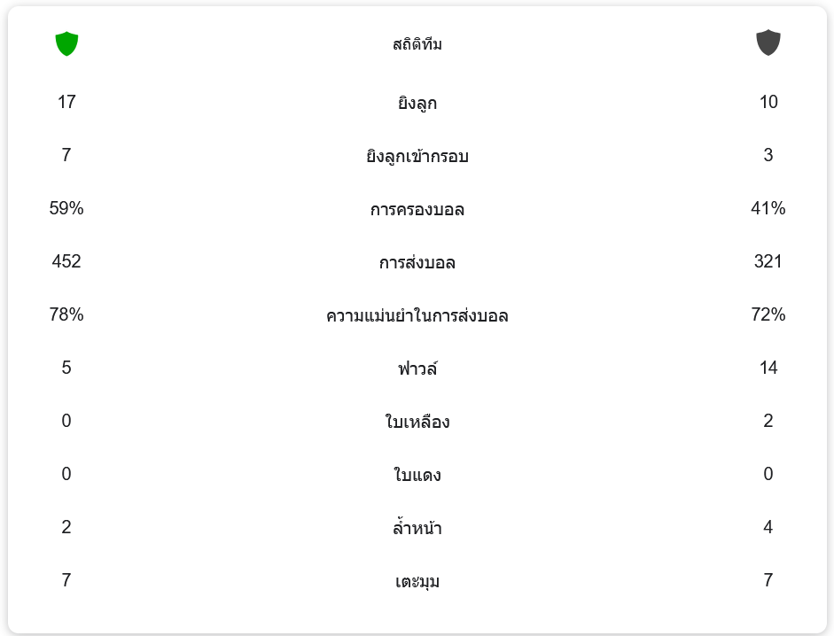The image size is (834, 636).
Task: Select the ฟาวล์ fouls label
Action: pyautogui.click(x=417, y=368)
